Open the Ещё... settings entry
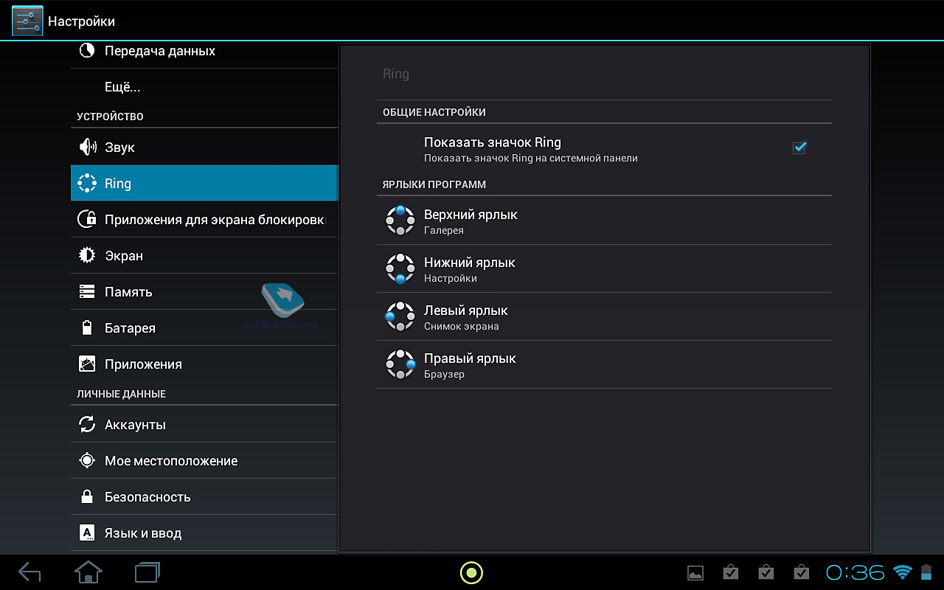The height and width of the screenshot is (590, 944). (x=204, y=87)
